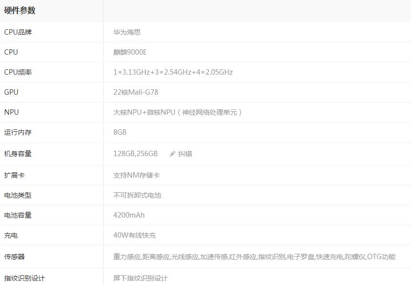Viewport: 411px width, 285px height.
Task: Select the 运行内存 row label
Action: 18,132
